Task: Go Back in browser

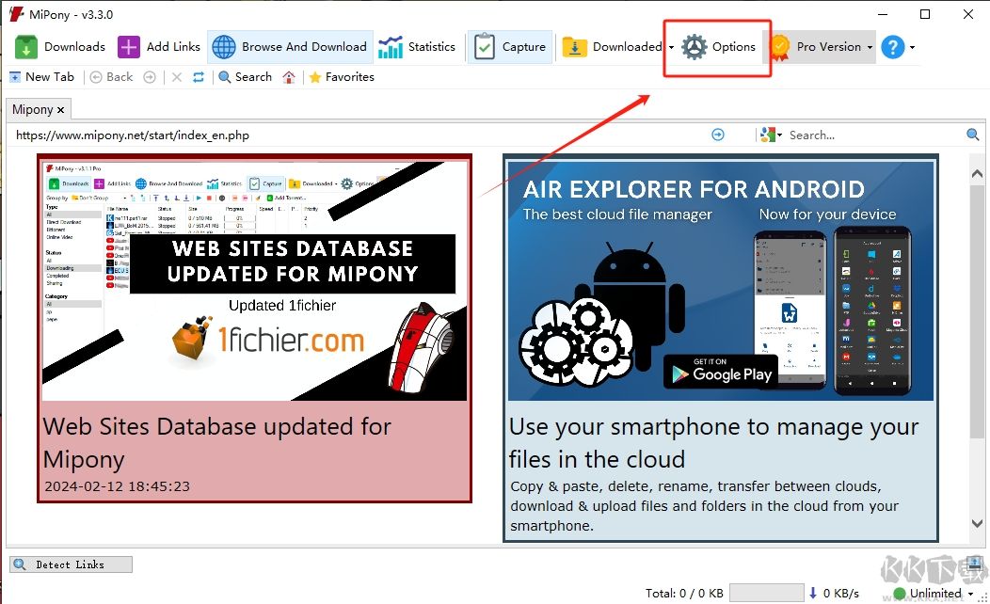Action: click(112, 77)
